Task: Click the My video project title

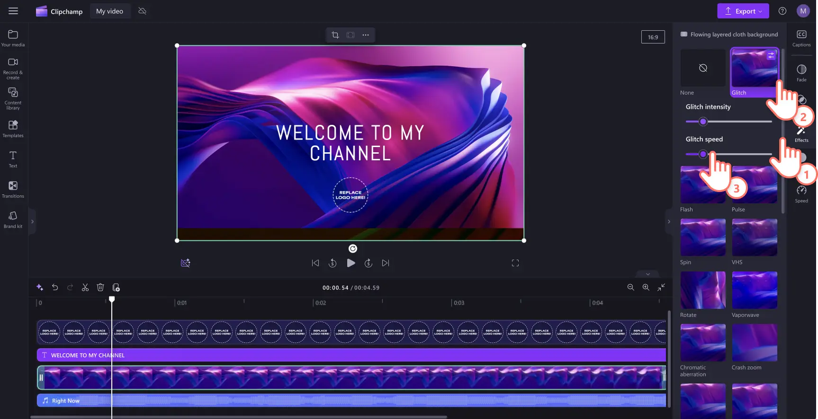Action: tap(109, 11)
